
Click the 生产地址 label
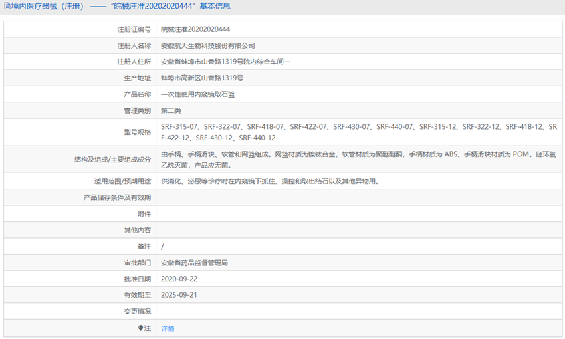click(138, 78)
